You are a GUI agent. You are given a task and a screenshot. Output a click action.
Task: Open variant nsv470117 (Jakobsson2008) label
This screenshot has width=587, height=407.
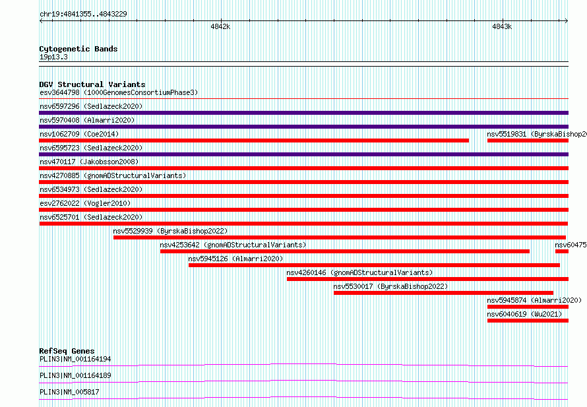[89, 162]
